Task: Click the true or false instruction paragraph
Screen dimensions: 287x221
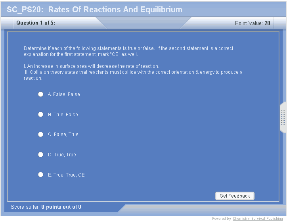Action: [x=128, y=51]
